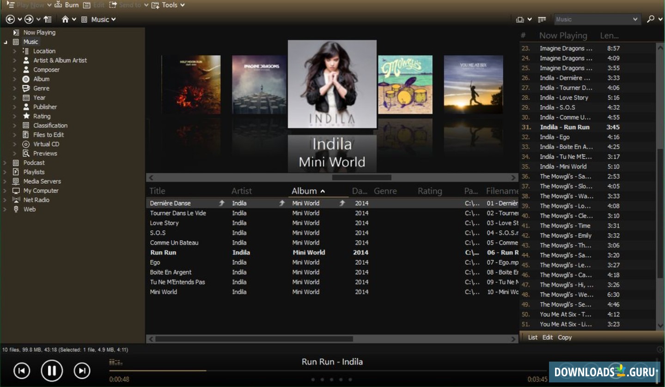665x387 pixels.
Task: Click the album art browser horizontal scrollbar
Action: coord(332,177)
